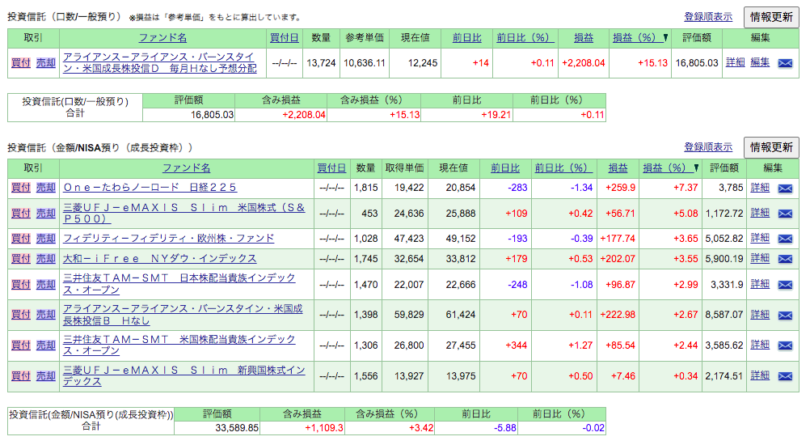
Task: Click 売却 for 大和 iFree NYダウ・インデックス
Action: coord(45,258)
